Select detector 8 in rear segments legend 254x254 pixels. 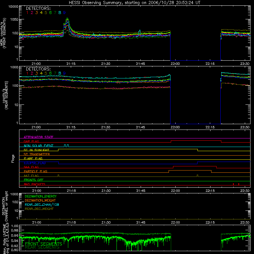(60, 73)
